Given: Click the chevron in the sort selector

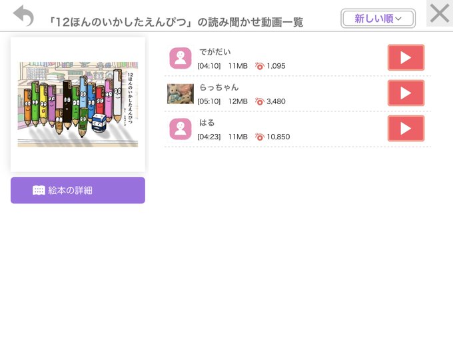Looking at the screenshot, I should pos(398,19).
